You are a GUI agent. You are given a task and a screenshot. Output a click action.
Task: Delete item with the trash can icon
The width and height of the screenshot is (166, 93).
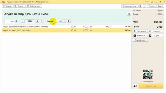click(x=129, y=14)
